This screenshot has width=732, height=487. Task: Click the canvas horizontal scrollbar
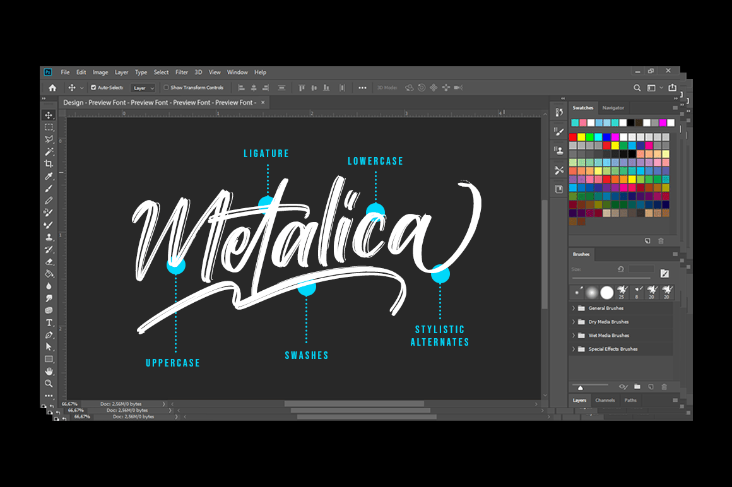pos(354,404)
